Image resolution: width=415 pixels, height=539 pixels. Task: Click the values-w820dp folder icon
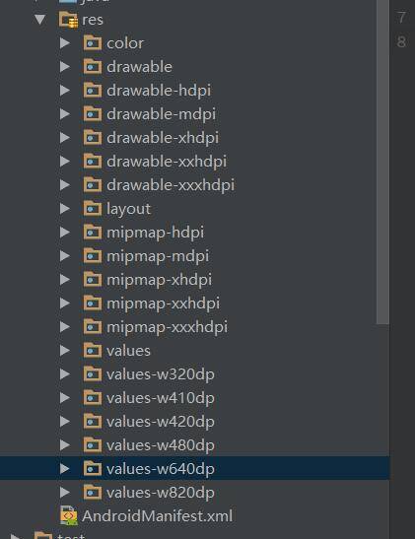[x=93, y=493]
